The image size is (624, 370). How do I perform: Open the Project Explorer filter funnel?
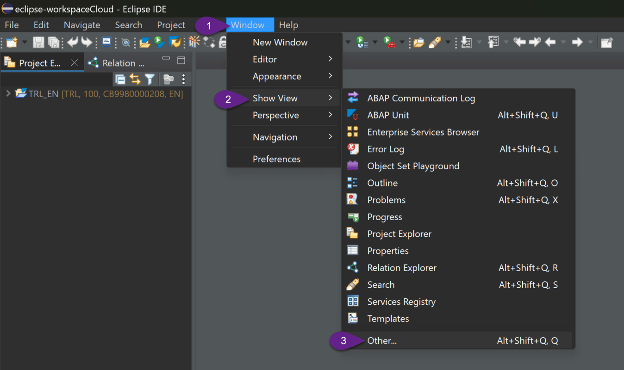click(x=150, y=80)
